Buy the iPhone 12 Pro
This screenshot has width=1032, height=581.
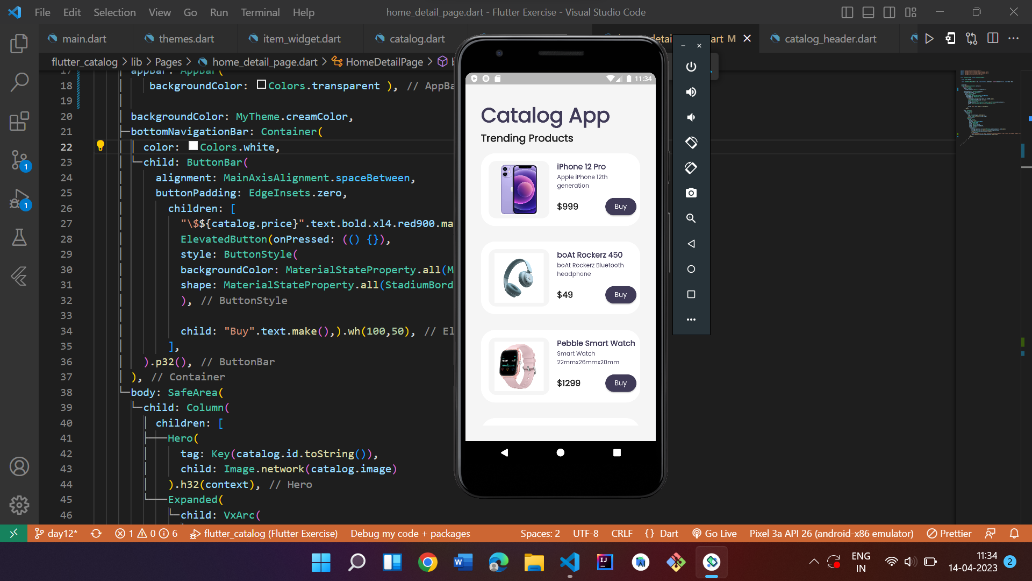(x=620, y=206)
